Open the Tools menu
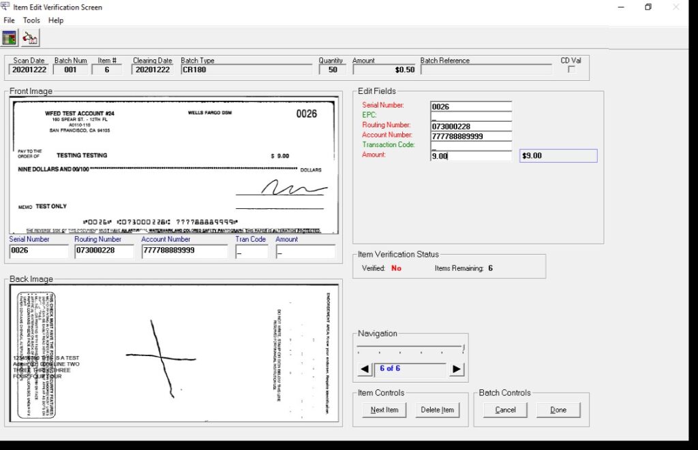Screen dimensions: 698x450 tap(31, 20)
